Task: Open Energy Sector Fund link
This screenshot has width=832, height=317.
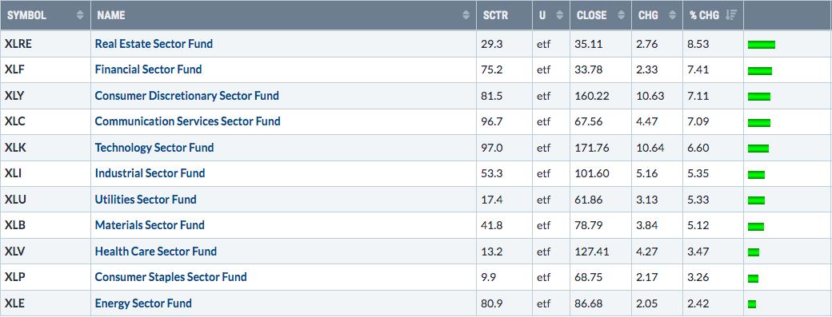Action: pyautogui.click(x=143, y=303)
